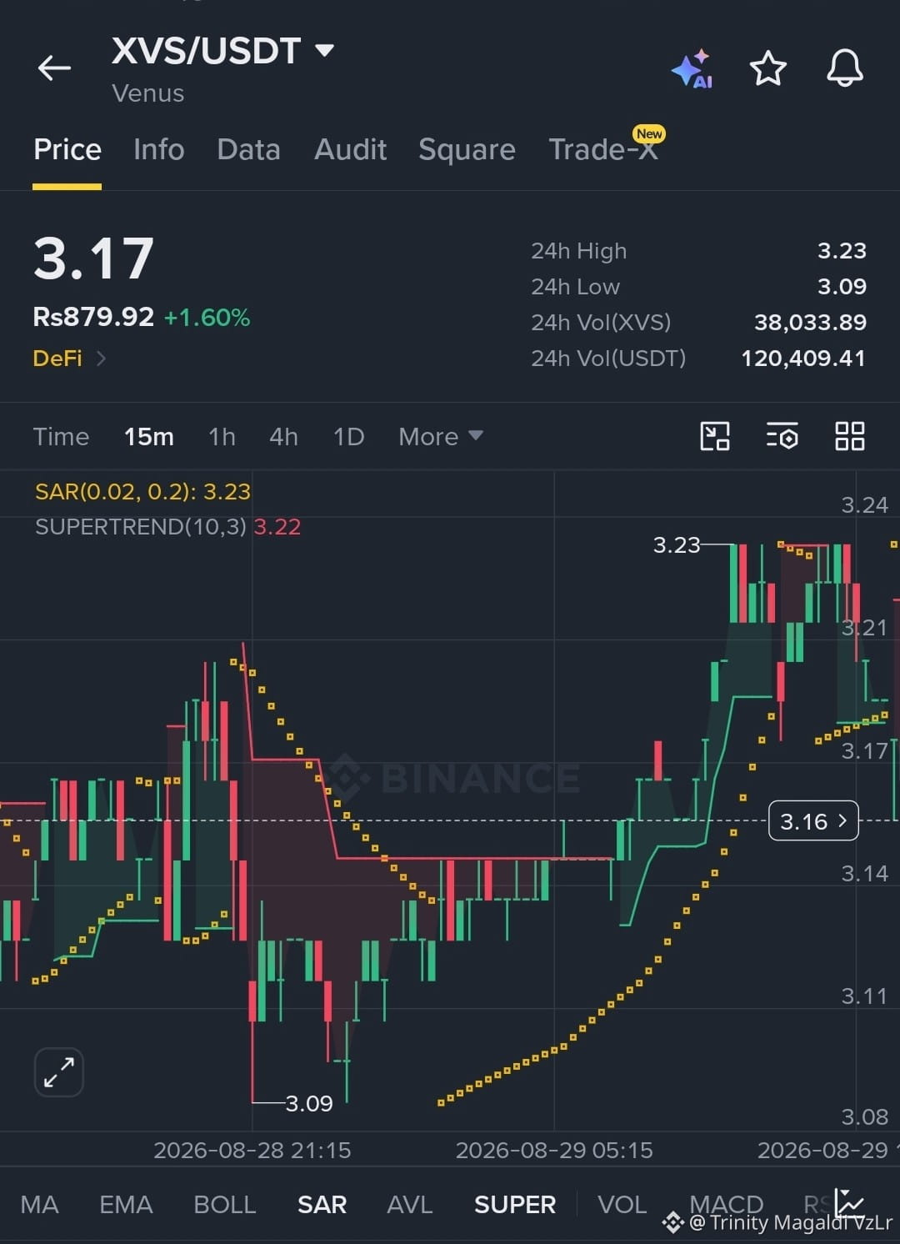
Task: Open the chart drawing tools icon
Action: pyautogui.click(x=715, y=435)
